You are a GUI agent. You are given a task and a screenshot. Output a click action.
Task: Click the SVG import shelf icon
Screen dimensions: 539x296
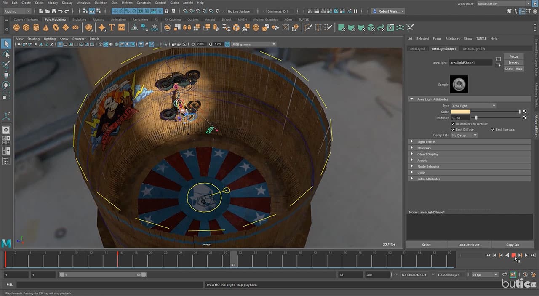[x=121, y=27]
